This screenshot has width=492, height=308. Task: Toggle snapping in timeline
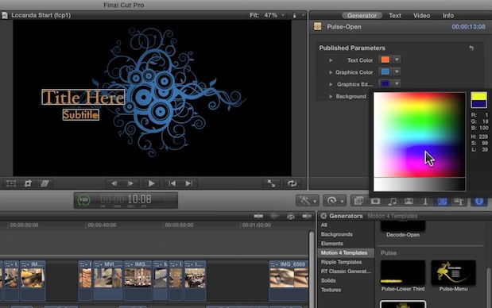(x=307, y=216)
